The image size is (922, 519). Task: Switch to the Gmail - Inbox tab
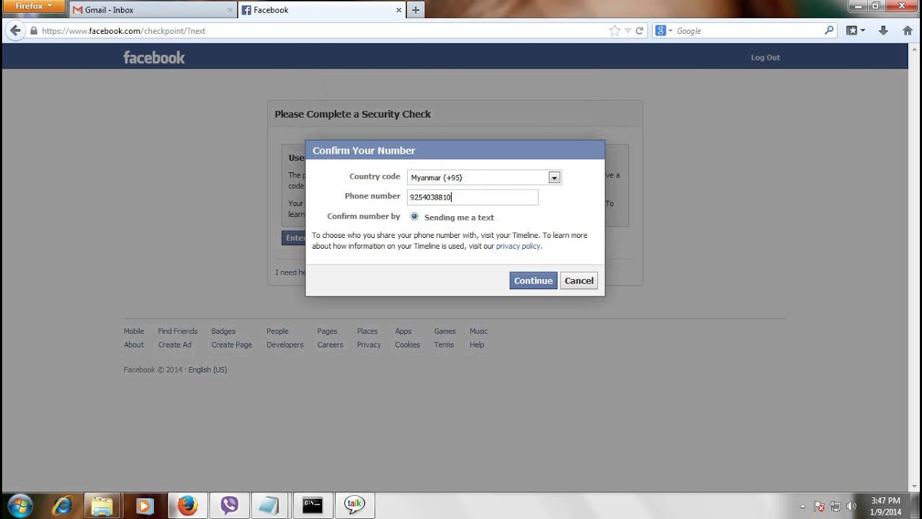click(x=153, y=10)
